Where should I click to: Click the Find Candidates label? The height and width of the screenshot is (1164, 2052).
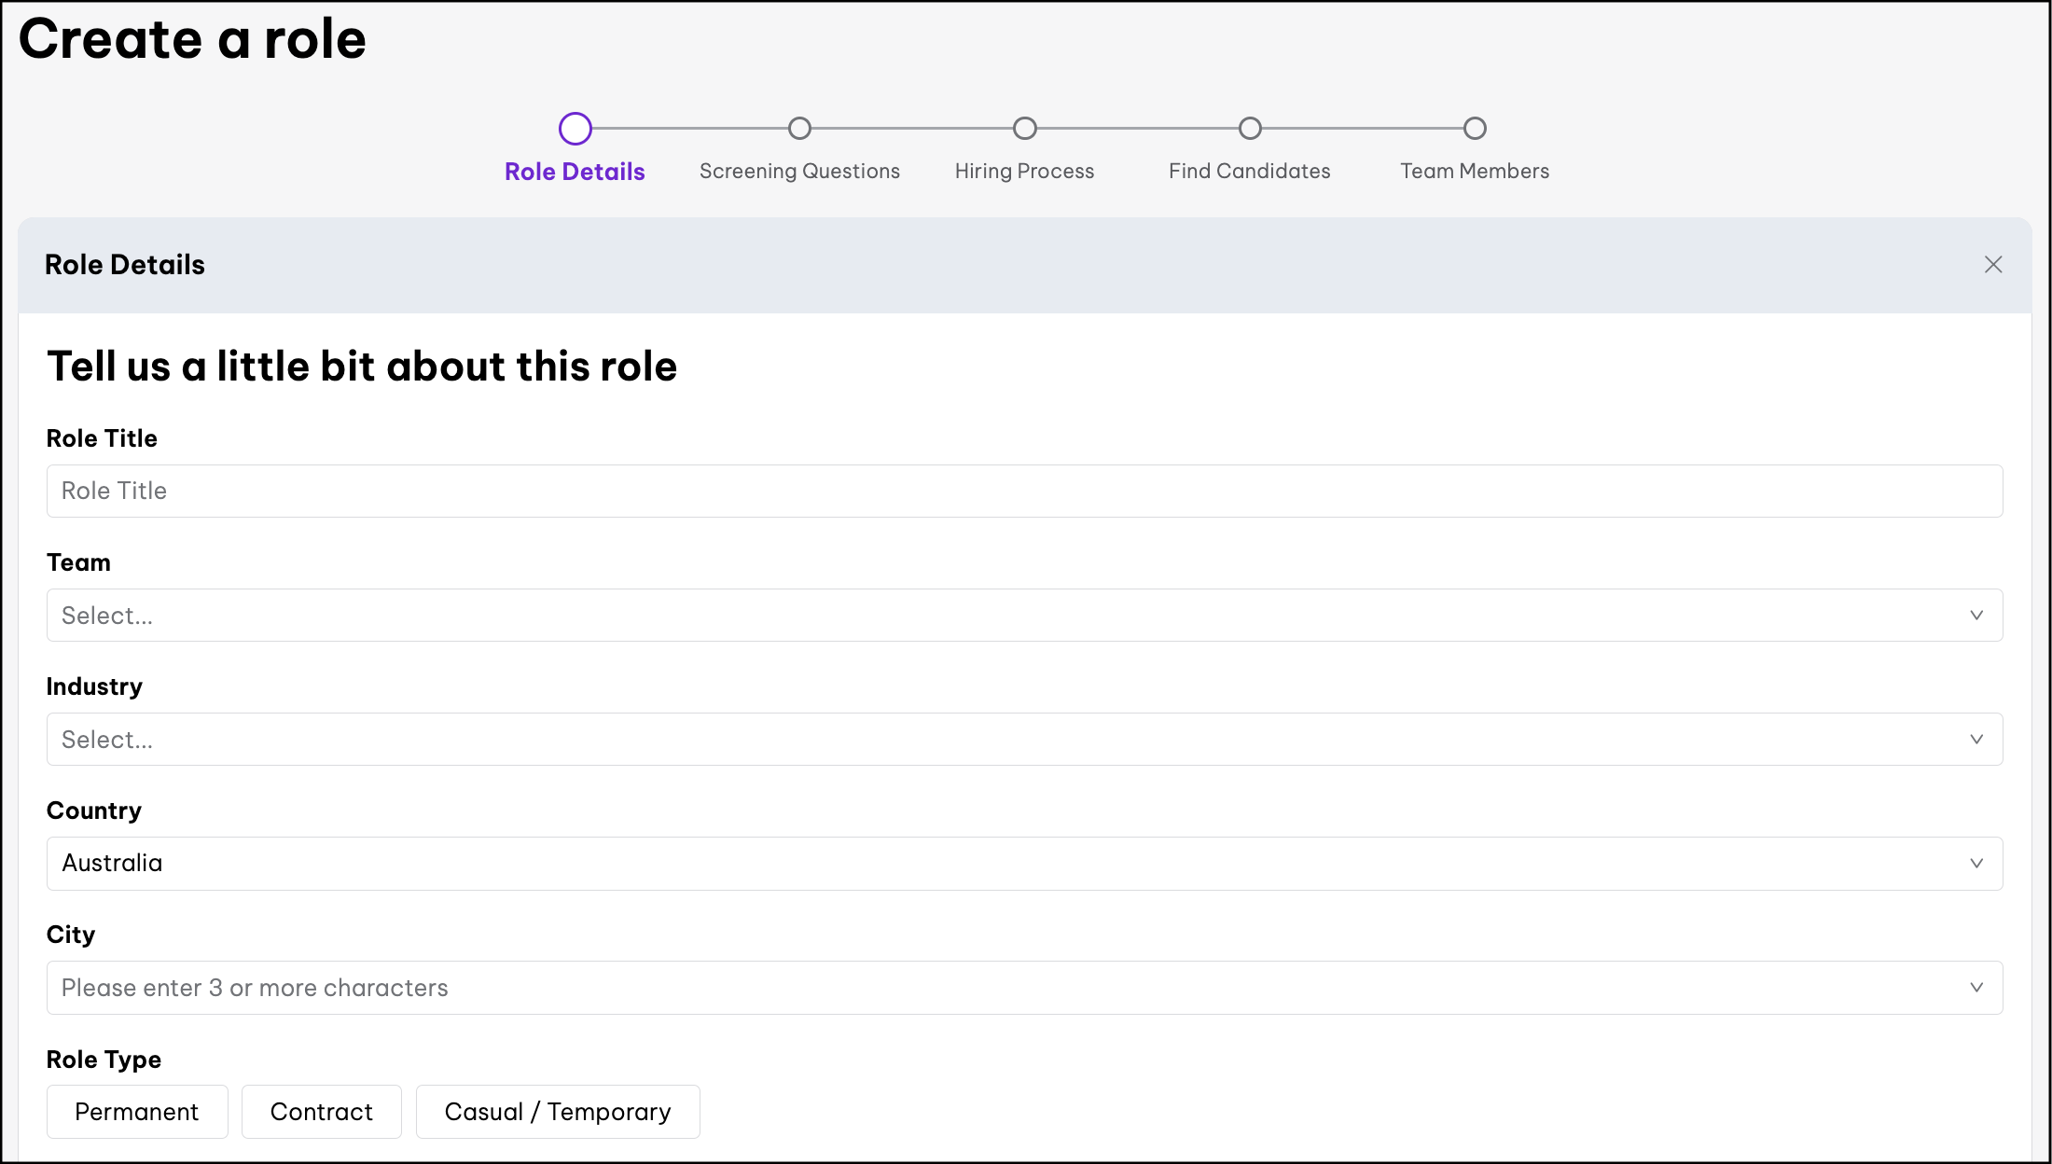point(1249,172)
